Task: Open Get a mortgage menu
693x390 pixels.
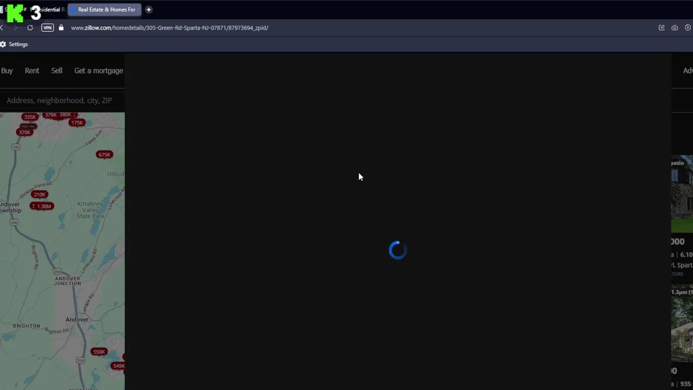Action: (99, 70)
